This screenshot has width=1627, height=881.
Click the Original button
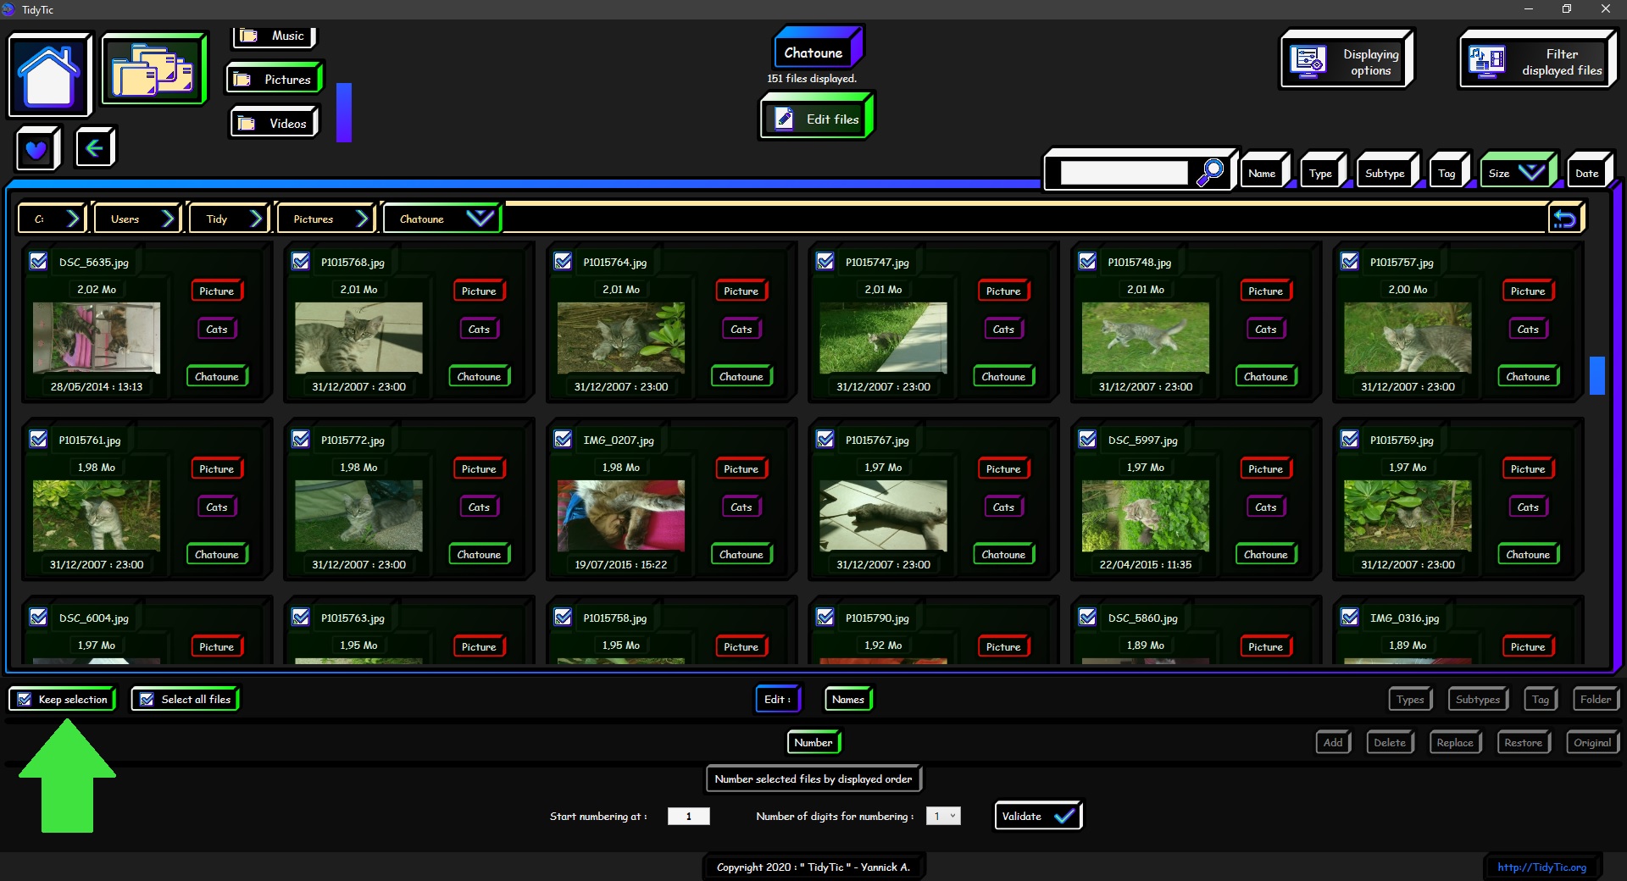click(1592, 742)
